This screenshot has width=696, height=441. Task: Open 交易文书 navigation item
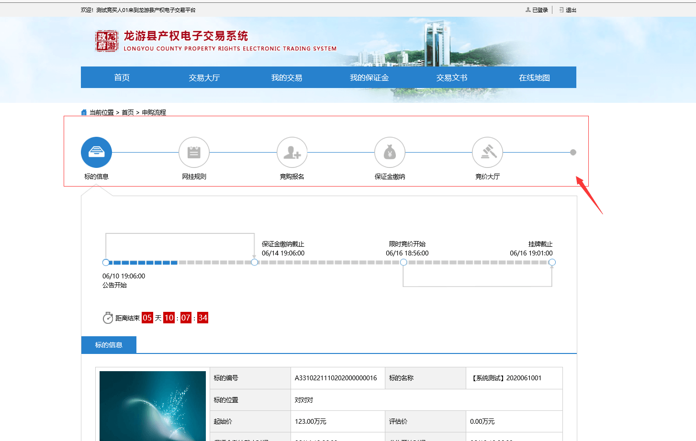click(x=452, y=77)
